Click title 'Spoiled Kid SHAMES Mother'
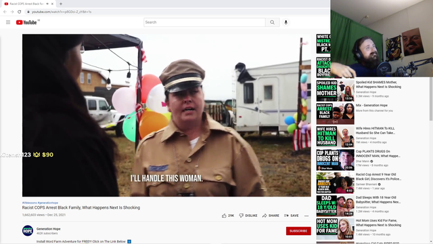 [x=378, y=84]
